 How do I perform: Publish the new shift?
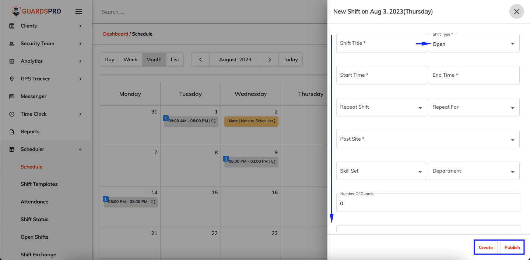512,247
